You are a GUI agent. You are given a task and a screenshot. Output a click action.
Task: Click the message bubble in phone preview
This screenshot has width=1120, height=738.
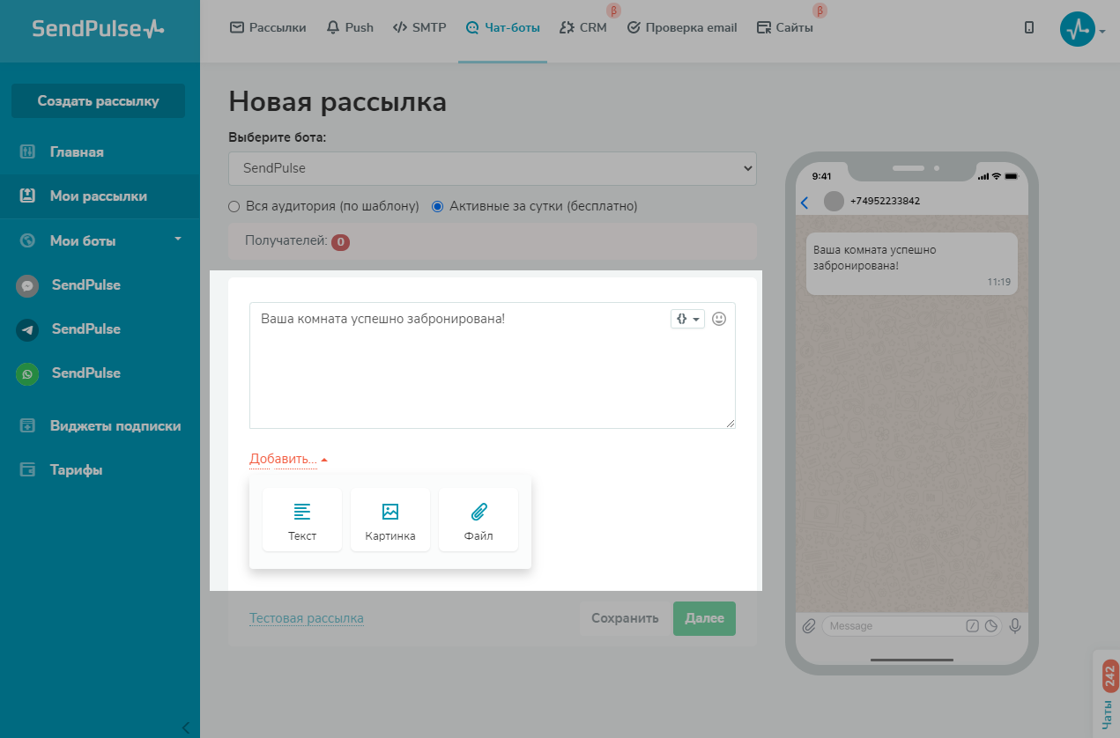pos(912,263)
